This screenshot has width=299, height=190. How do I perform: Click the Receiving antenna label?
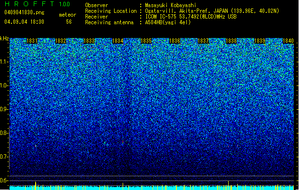(x=109, y=22)
